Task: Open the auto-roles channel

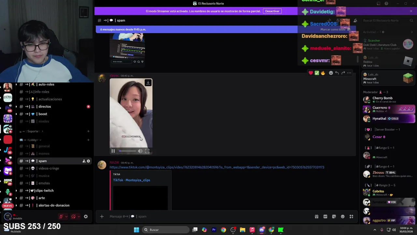Action: (54, 84)
